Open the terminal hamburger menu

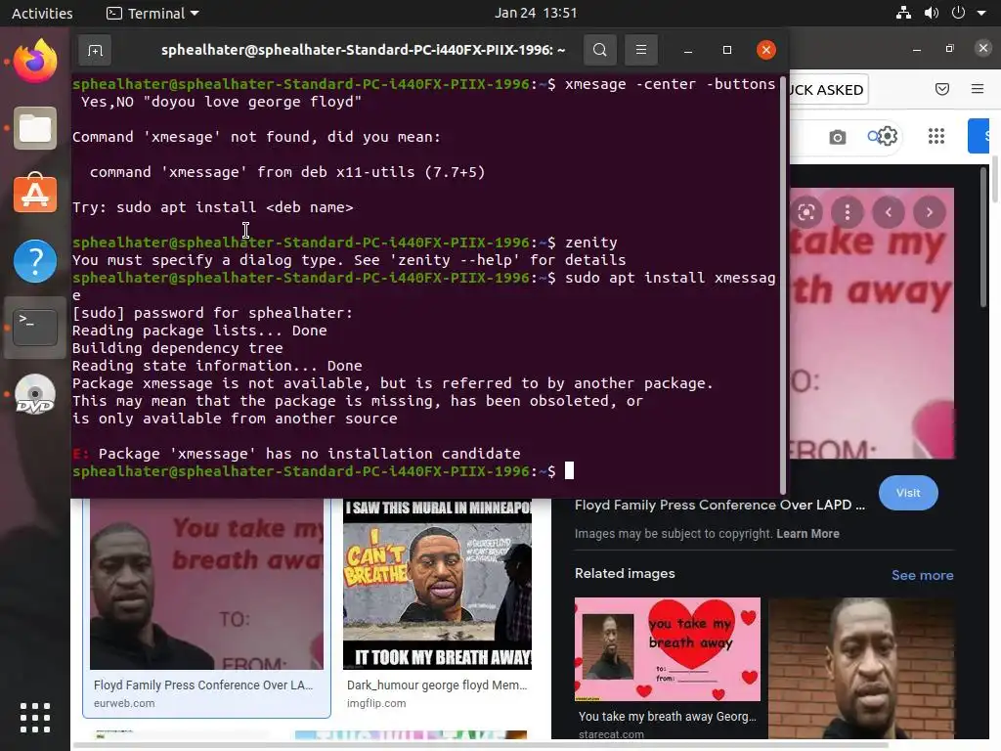click(x=641, y=50)
